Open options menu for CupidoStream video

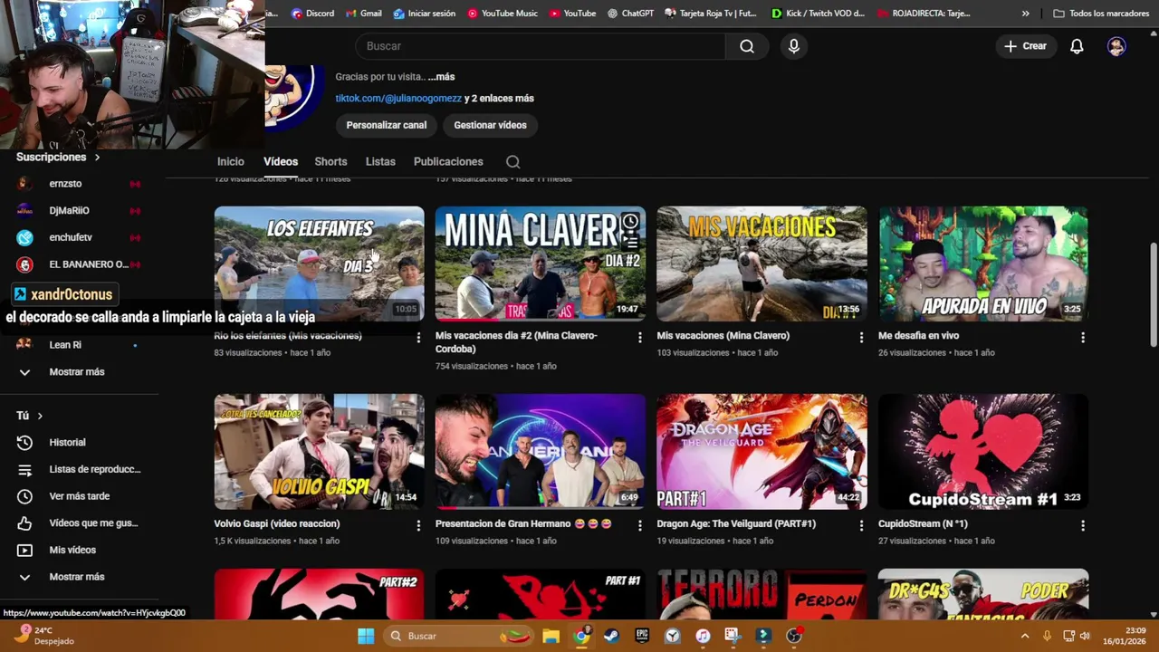1083,525
